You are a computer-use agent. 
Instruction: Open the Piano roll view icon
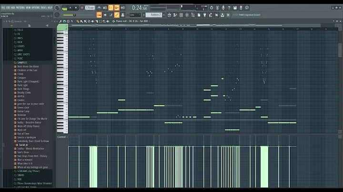point(175,15)
